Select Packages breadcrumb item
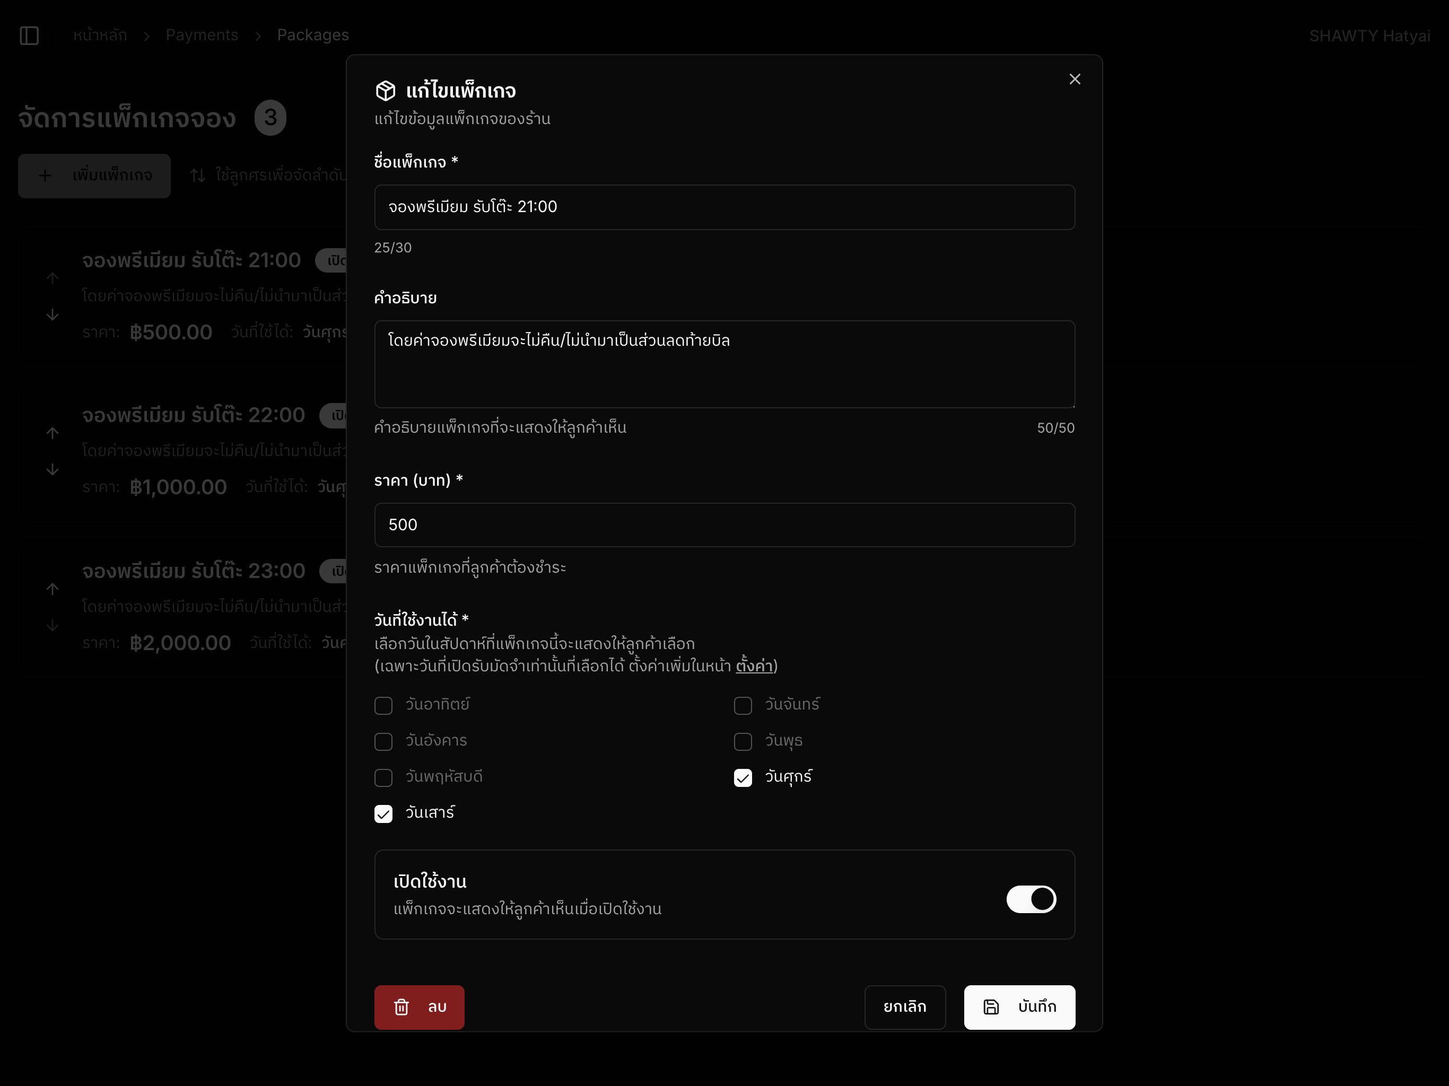Screen dimensions: 1449x1086 (313, 36)
